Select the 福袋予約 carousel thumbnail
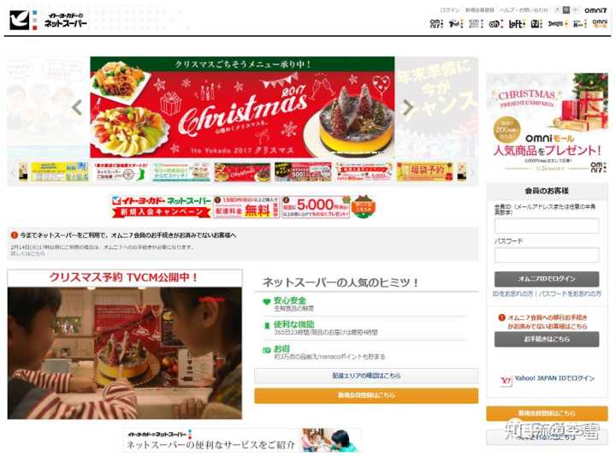Viewport: 616px width, 457px height. coord(425,172)
